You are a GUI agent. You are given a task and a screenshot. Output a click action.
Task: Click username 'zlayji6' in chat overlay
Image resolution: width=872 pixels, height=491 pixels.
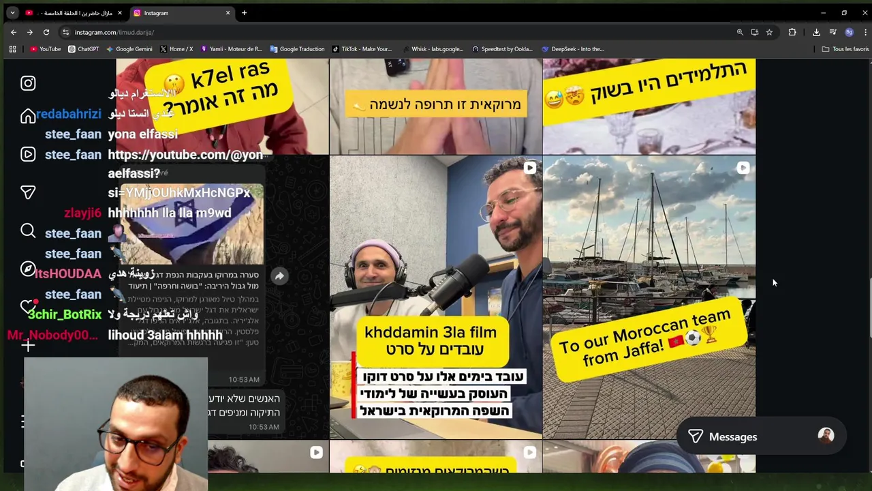82,213
